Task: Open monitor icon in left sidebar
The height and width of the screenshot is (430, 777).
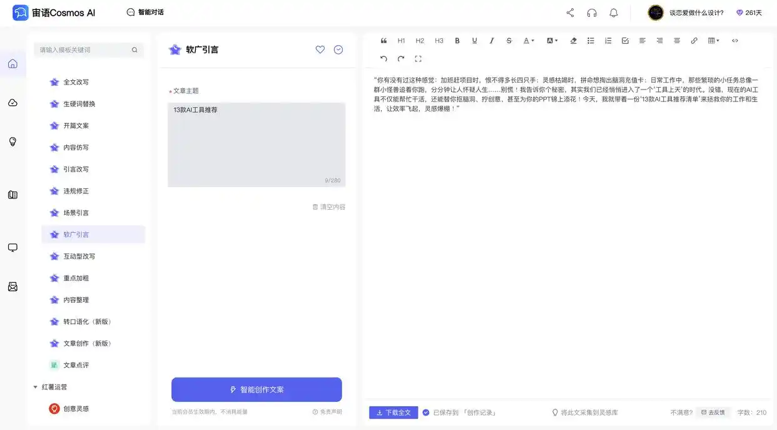Action: [x=13, y=248]
